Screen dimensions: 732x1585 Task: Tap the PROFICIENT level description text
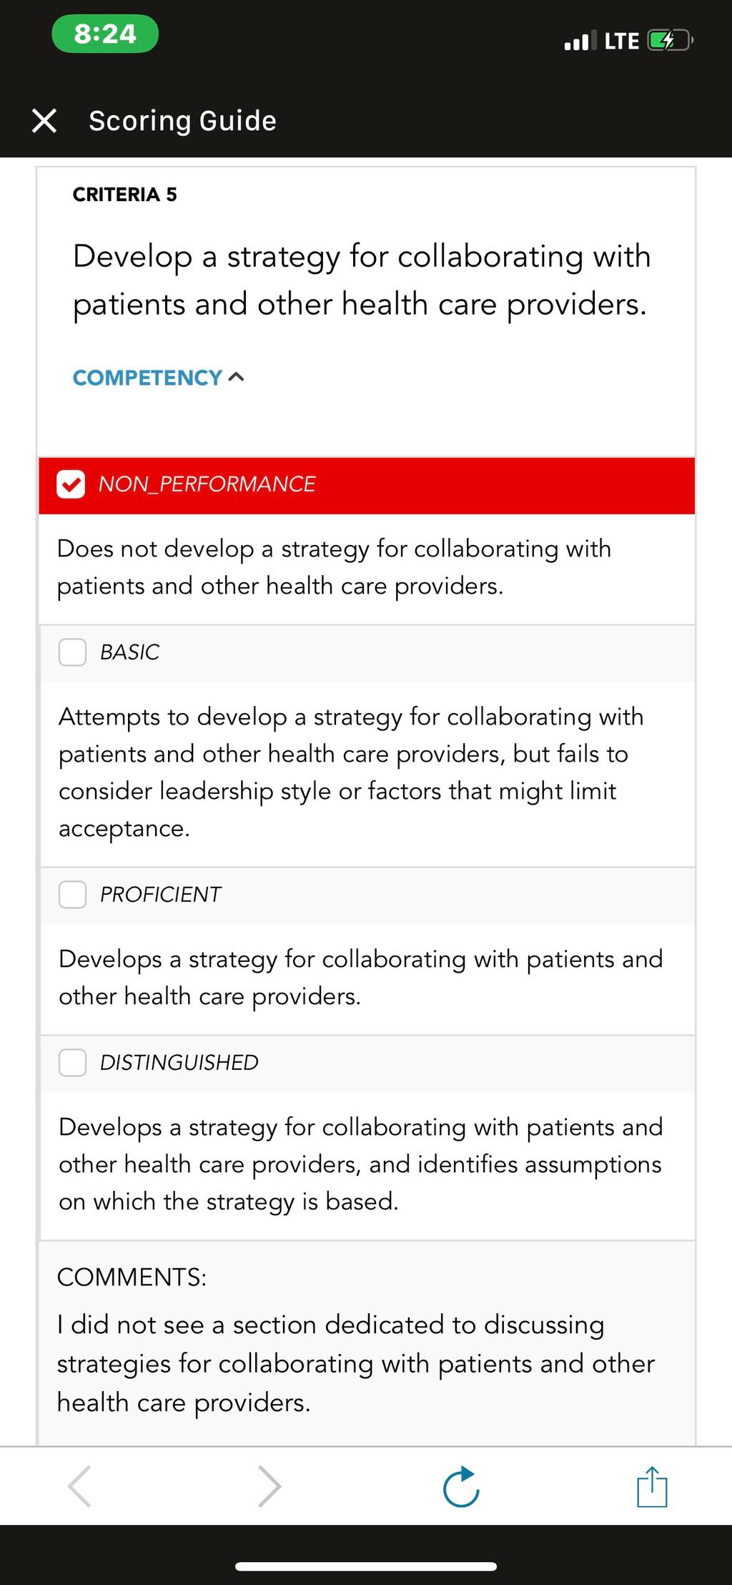click(x=361, y=977)
